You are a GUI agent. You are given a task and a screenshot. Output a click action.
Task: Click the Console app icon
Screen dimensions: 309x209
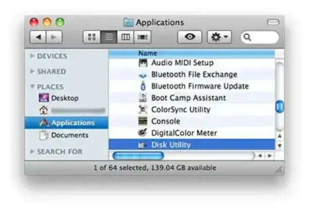(x=143, y=121)
